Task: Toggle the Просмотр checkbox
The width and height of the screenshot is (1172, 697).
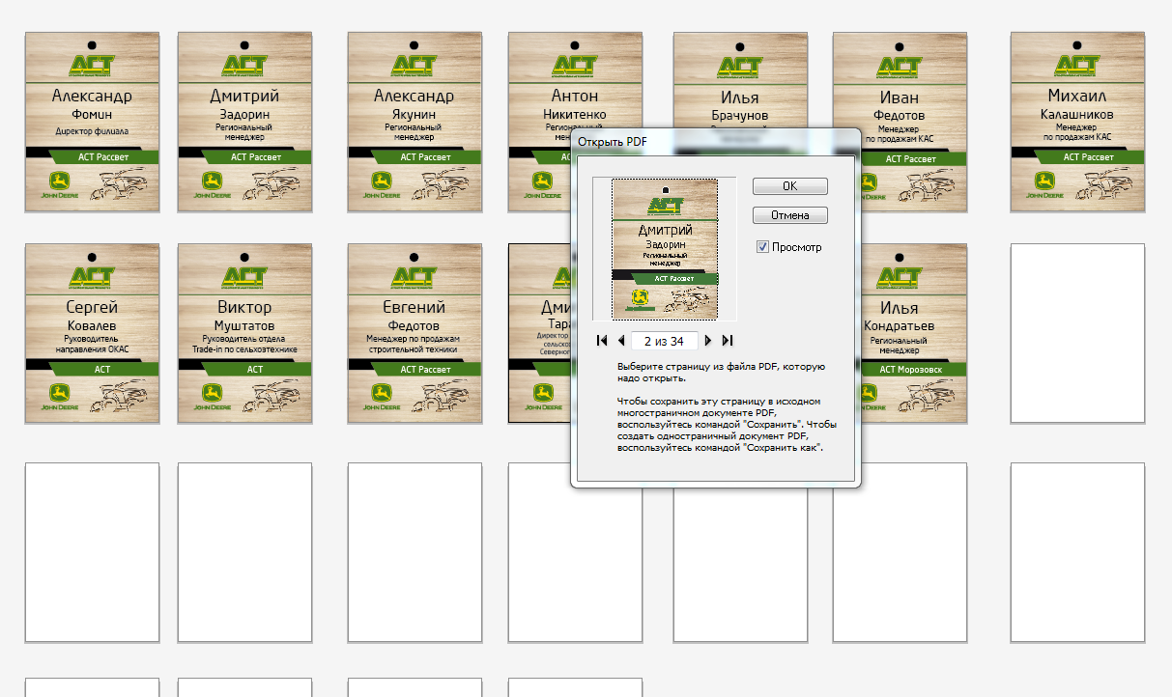Action: pos(762,247)
